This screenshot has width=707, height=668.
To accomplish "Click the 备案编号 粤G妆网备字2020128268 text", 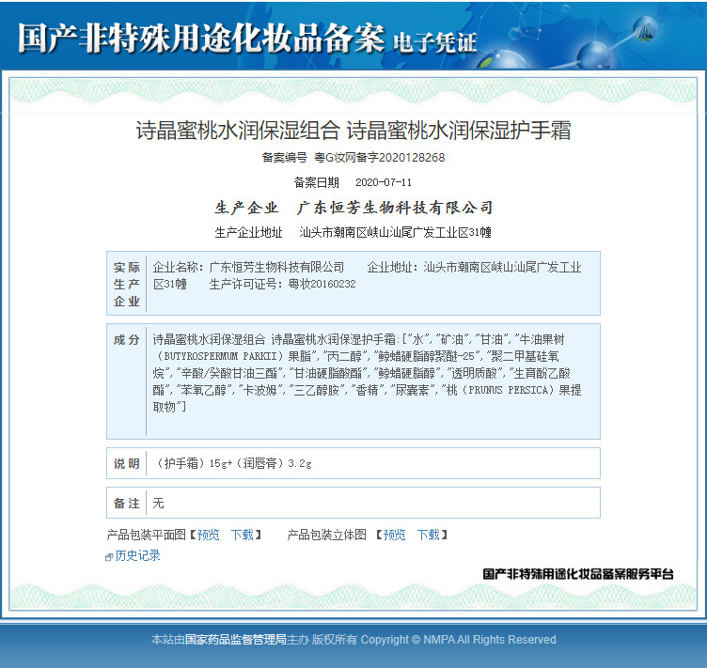I will tap(353, 157).
